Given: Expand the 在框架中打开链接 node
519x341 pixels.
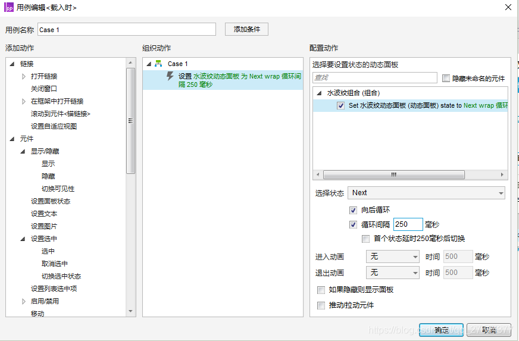Looking at the screenshot, I should click(23, 101).
